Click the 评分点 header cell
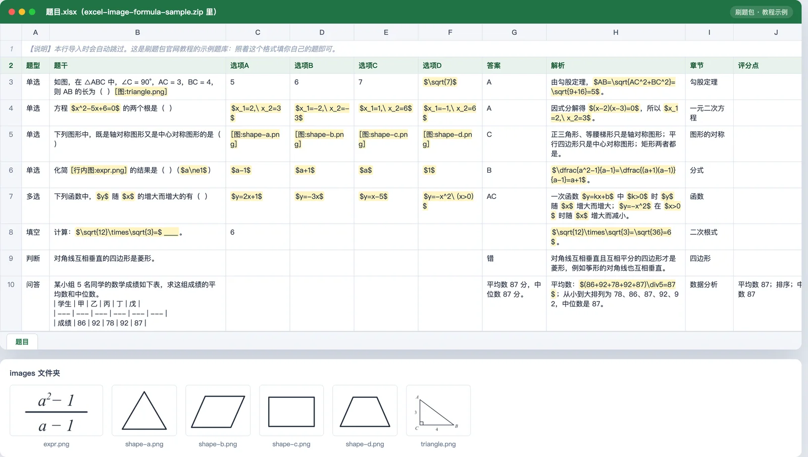808x457 pixels. pos(768,66)
